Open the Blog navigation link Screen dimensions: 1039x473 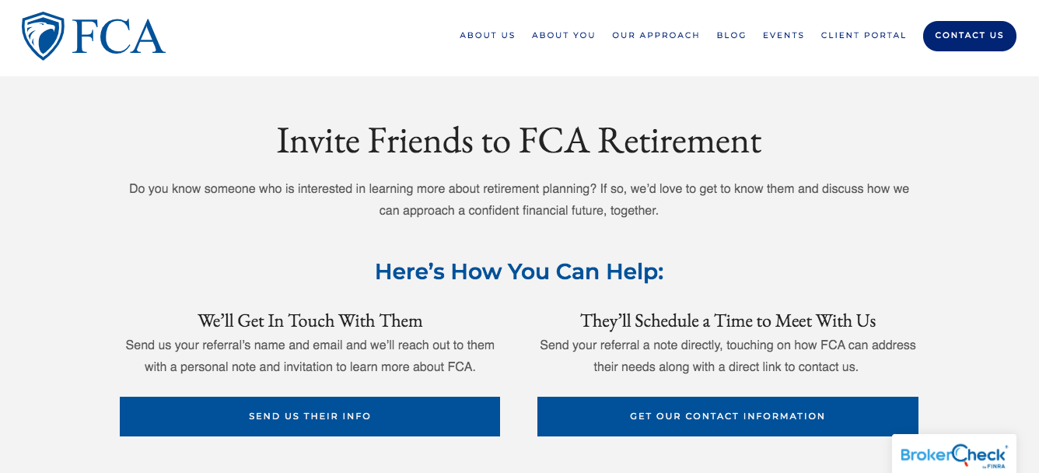tap(731, 35)
